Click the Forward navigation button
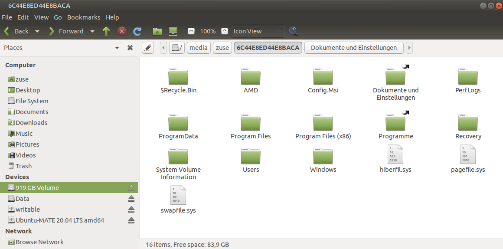 click(x=66, y=31)
